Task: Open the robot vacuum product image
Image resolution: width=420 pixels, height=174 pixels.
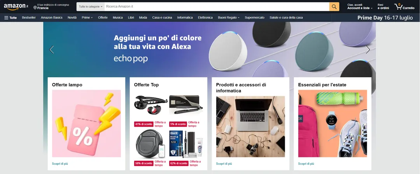Action: pos(151,144)
